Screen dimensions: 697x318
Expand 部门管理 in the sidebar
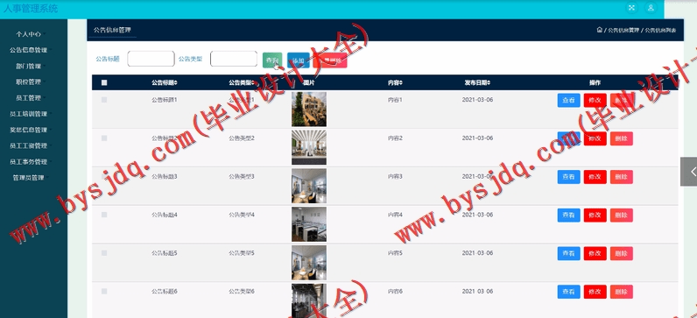click(x=31, y=66)
